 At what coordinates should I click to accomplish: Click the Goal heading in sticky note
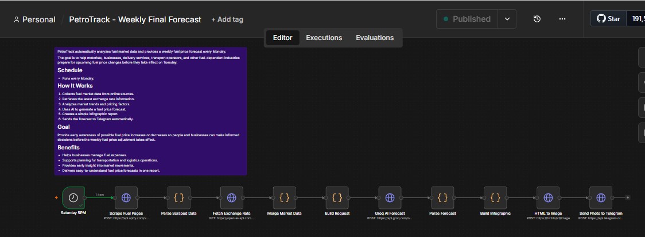[x=64, y=127]
